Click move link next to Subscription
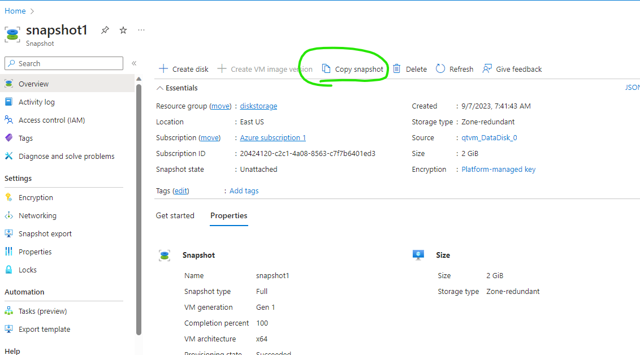This screenshot has width=640, height=355. point(209,138)
